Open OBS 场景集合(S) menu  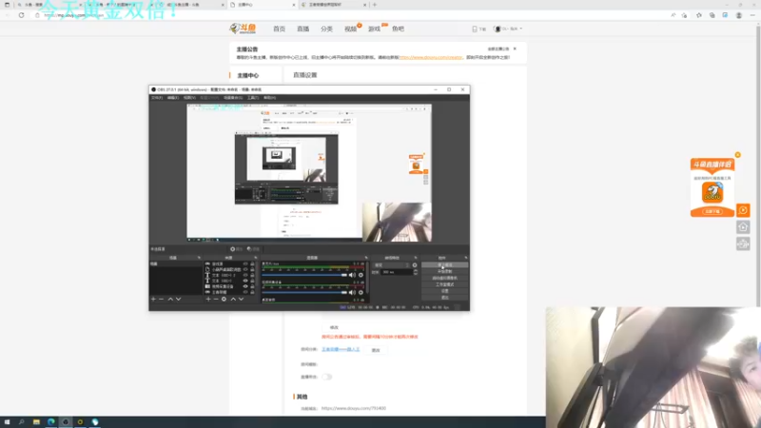[x=233, y=98]
